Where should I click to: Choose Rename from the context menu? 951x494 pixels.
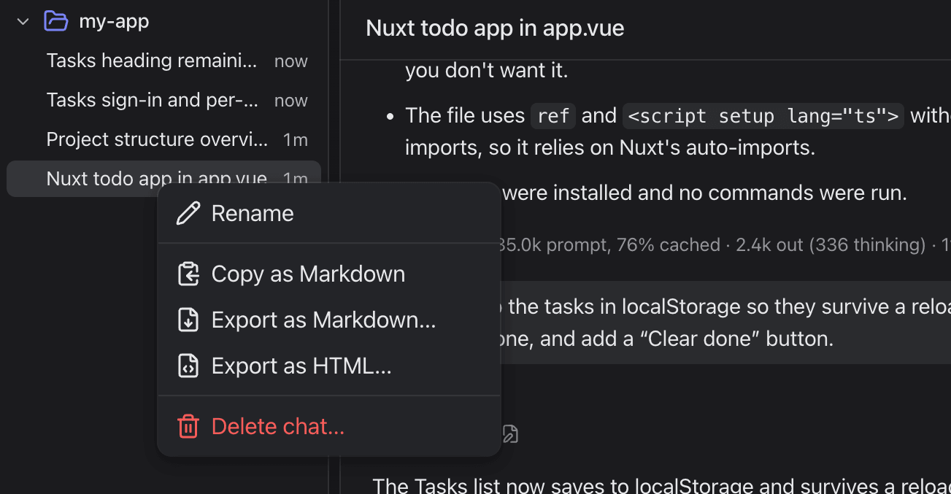329,213
